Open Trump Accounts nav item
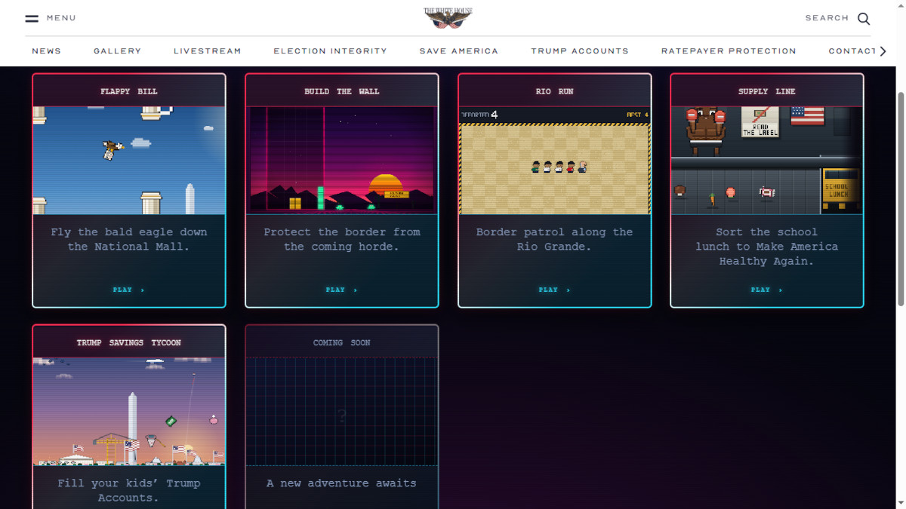The image size is (906, 509). [580, 51]
